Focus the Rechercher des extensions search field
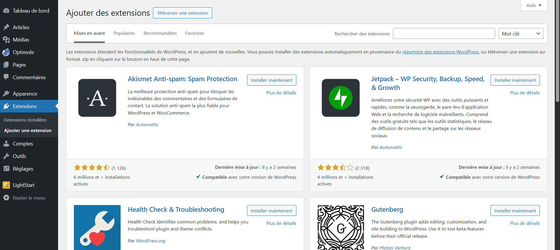Image resolution: width=560 pixels, height=250 pixels. click(444, 34)
